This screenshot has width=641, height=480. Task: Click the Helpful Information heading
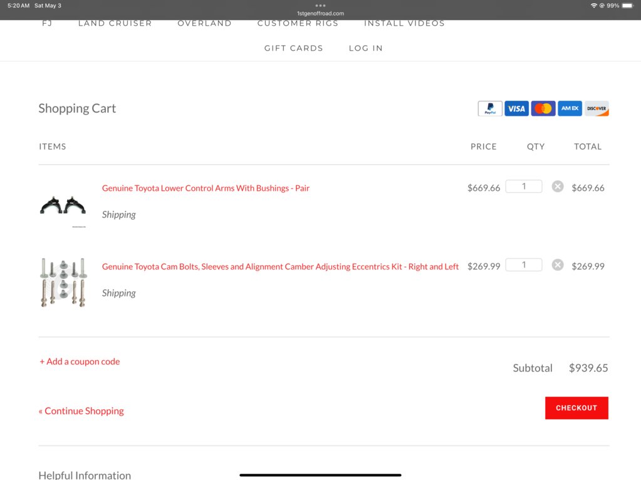tap(85, 475)
